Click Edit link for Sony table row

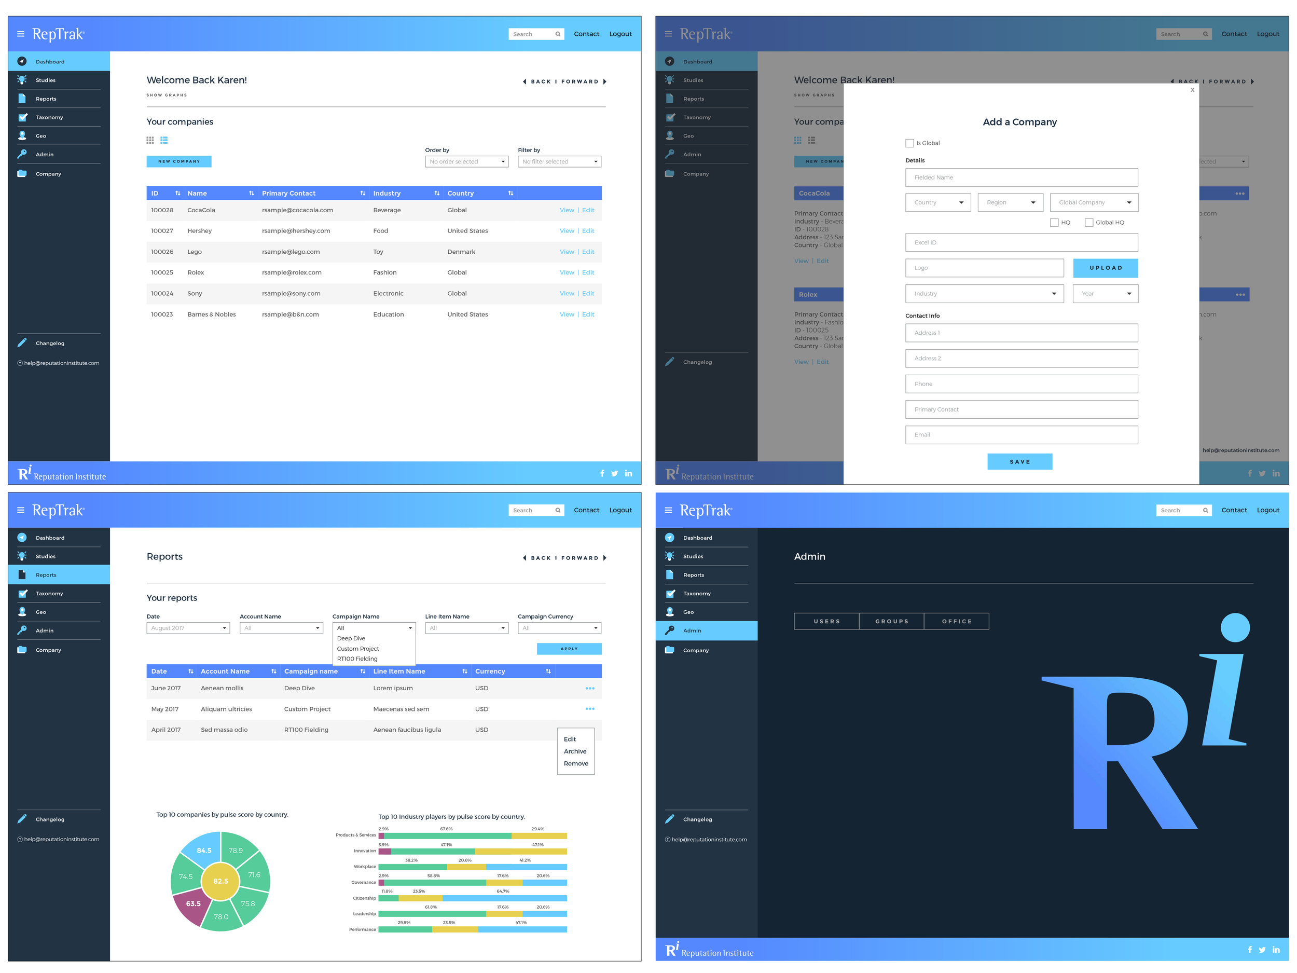pyautogui.click(x=588, y=293)
